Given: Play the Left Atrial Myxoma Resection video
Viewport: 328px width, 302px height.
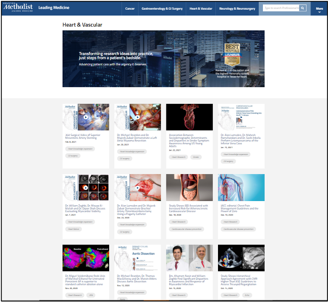Looking at the screenshot, I should [137, 117].
